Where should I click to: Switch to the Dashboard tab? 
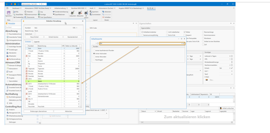[x=16, y=9]
